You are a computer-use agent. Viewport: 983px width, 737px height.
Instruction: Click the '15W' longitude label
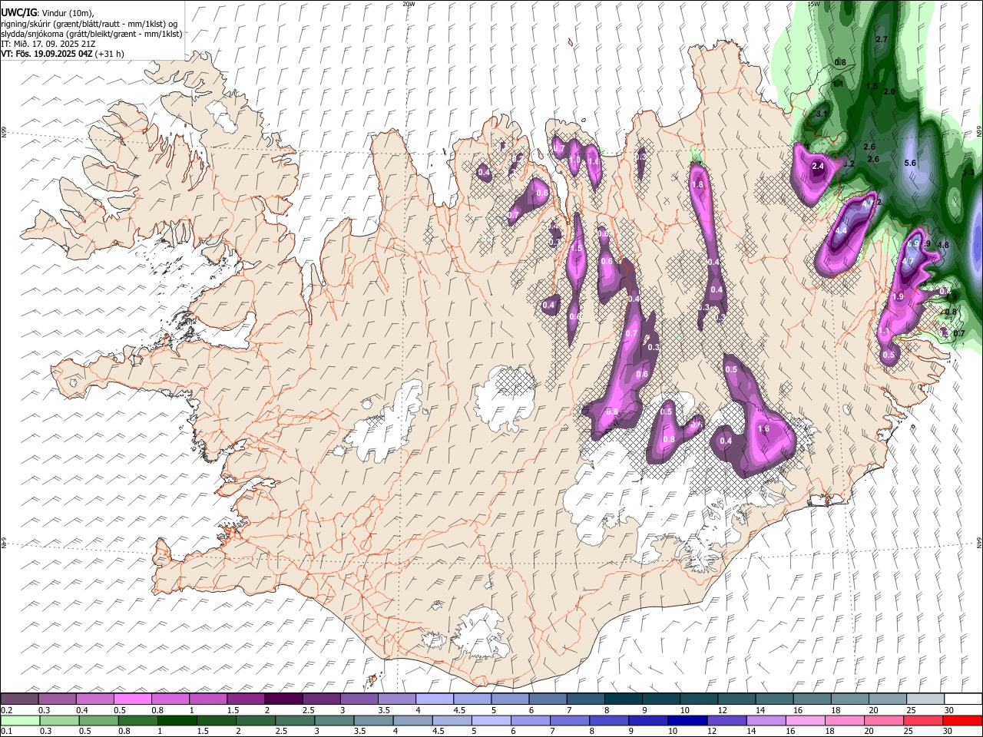813,4
